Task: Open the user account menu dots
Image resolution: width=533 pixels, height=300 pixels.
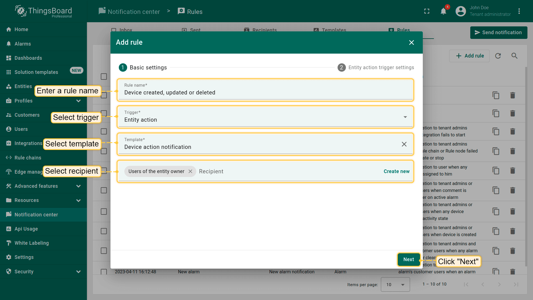Action: [x=519, y=11]
